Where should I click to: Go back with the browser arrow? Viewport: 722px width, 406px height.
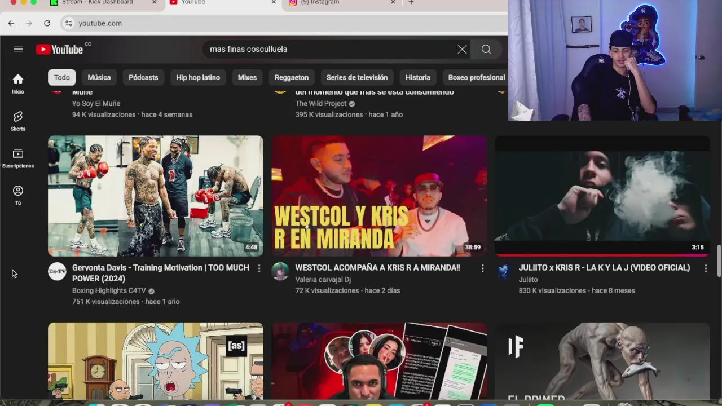(x=11, y=23)
